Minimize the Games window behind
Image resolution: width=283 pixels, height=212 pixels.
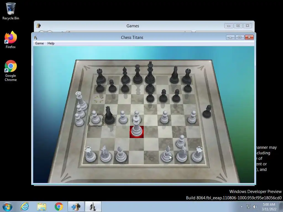[x=229, y=26]
